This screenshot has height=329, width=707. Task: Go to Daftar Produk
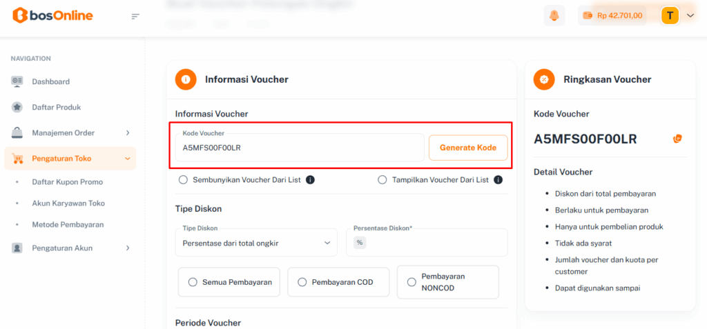click(x=56, y=107)
